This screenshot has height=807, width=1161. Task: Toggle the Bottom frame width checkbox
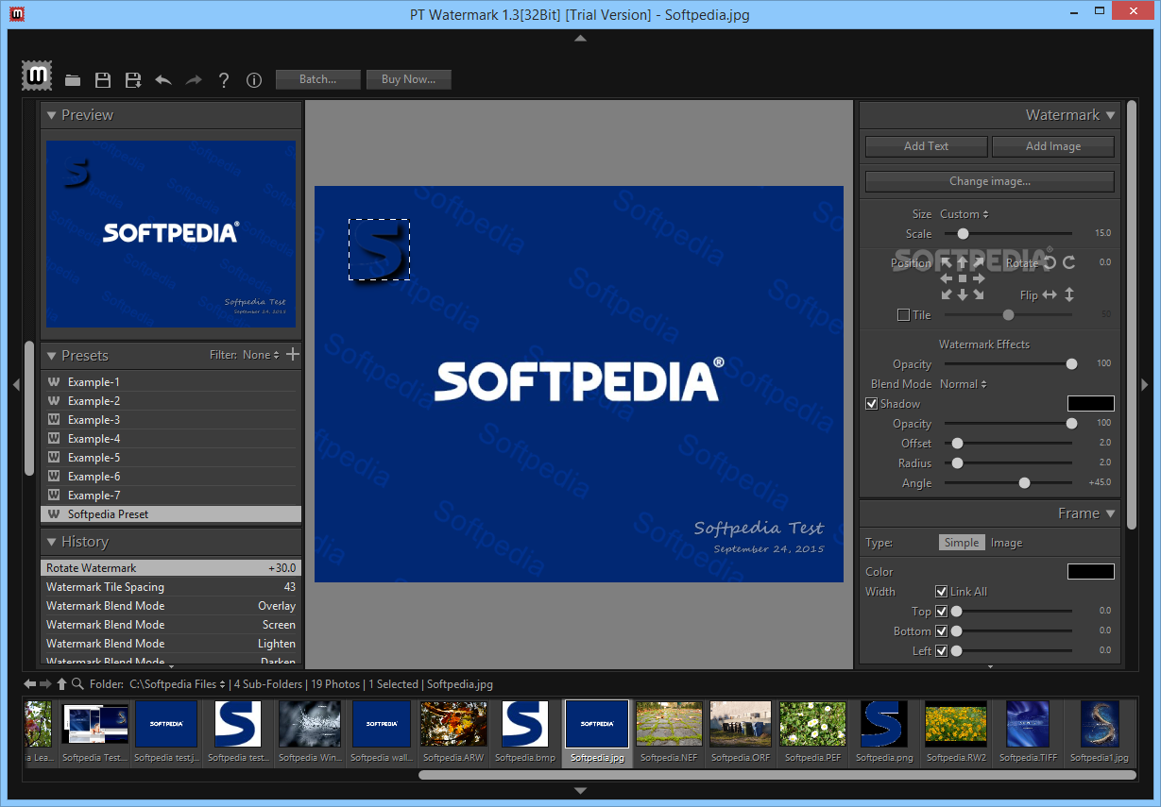[x=941, y=631]
